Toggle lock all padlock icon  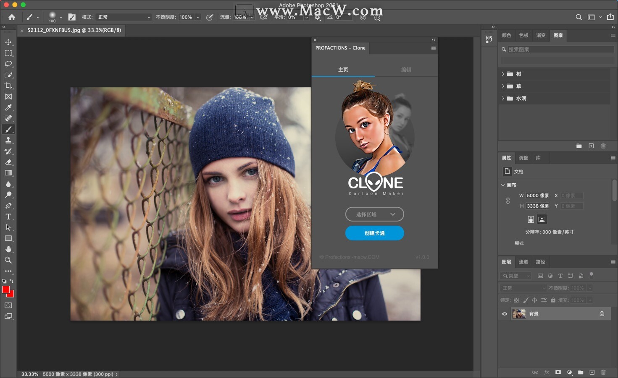point(553,300)
